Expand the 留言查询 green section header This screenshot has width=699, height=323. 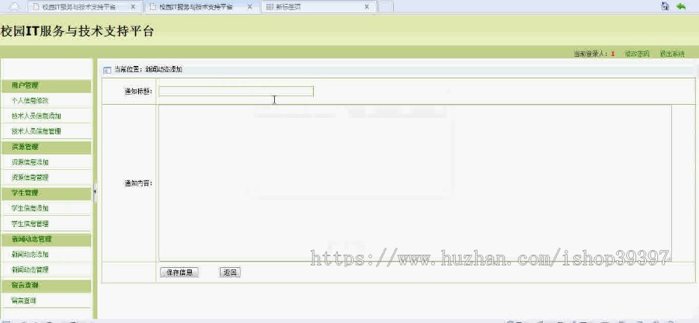pyautogui.click(x=46, y=285)
